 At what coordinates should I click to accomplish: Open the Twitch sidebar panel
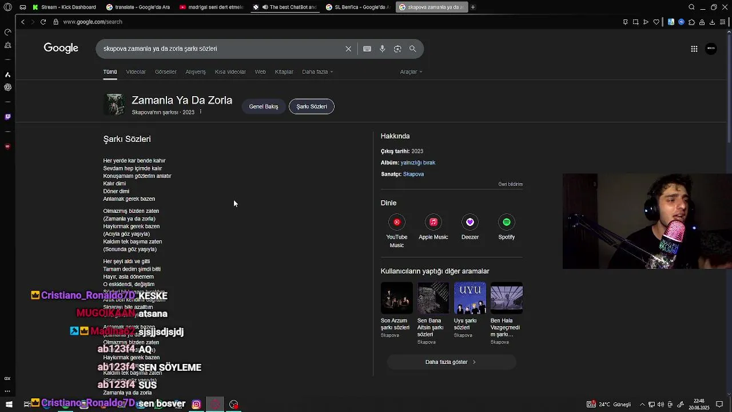[7, 117]
